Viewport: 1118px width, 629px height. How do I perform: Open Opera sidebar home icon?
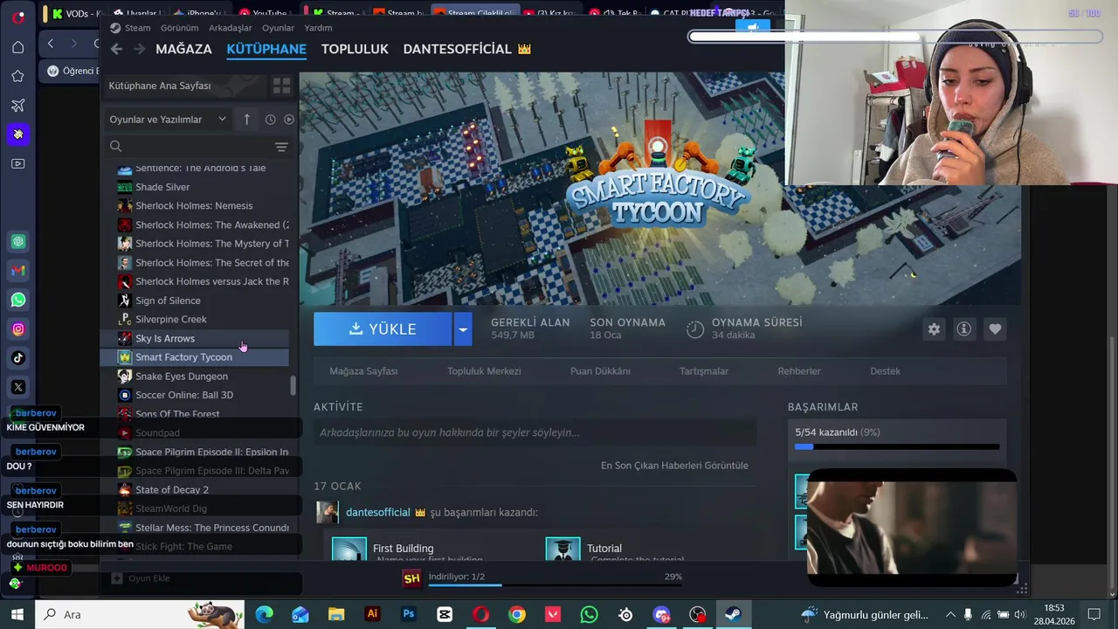click(17, 47)
